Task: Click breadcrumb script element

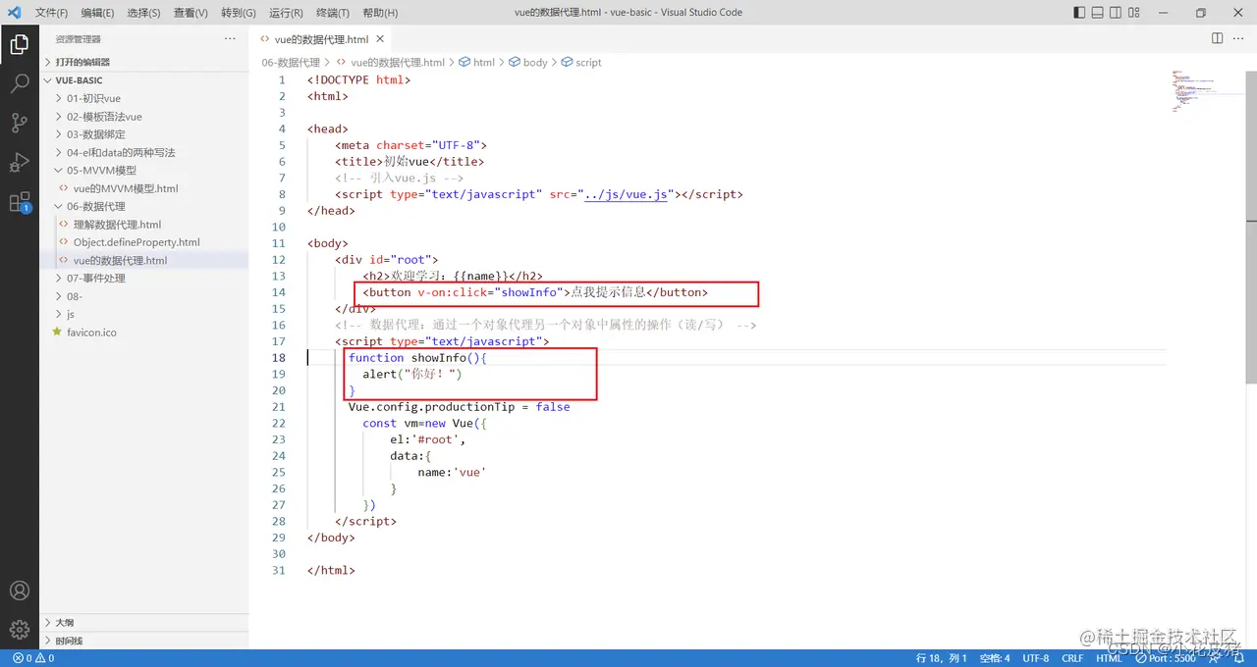Action: [581, 62]
